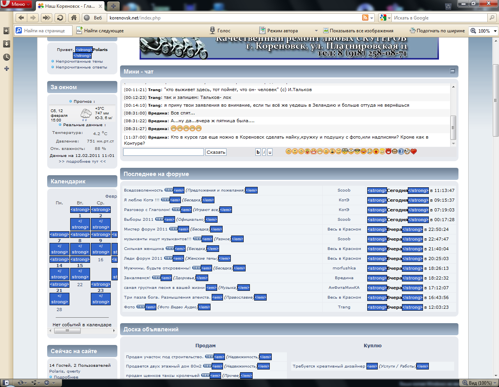499x387 pixels.
Task: Follow the подробнее тут weather link
Action: 82,161
